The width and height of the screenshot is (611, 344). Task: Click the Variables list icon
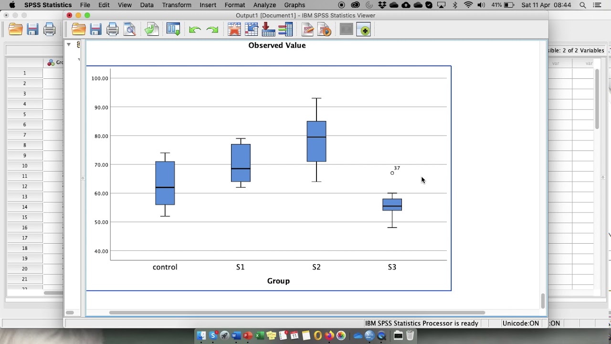pos(285,30)
